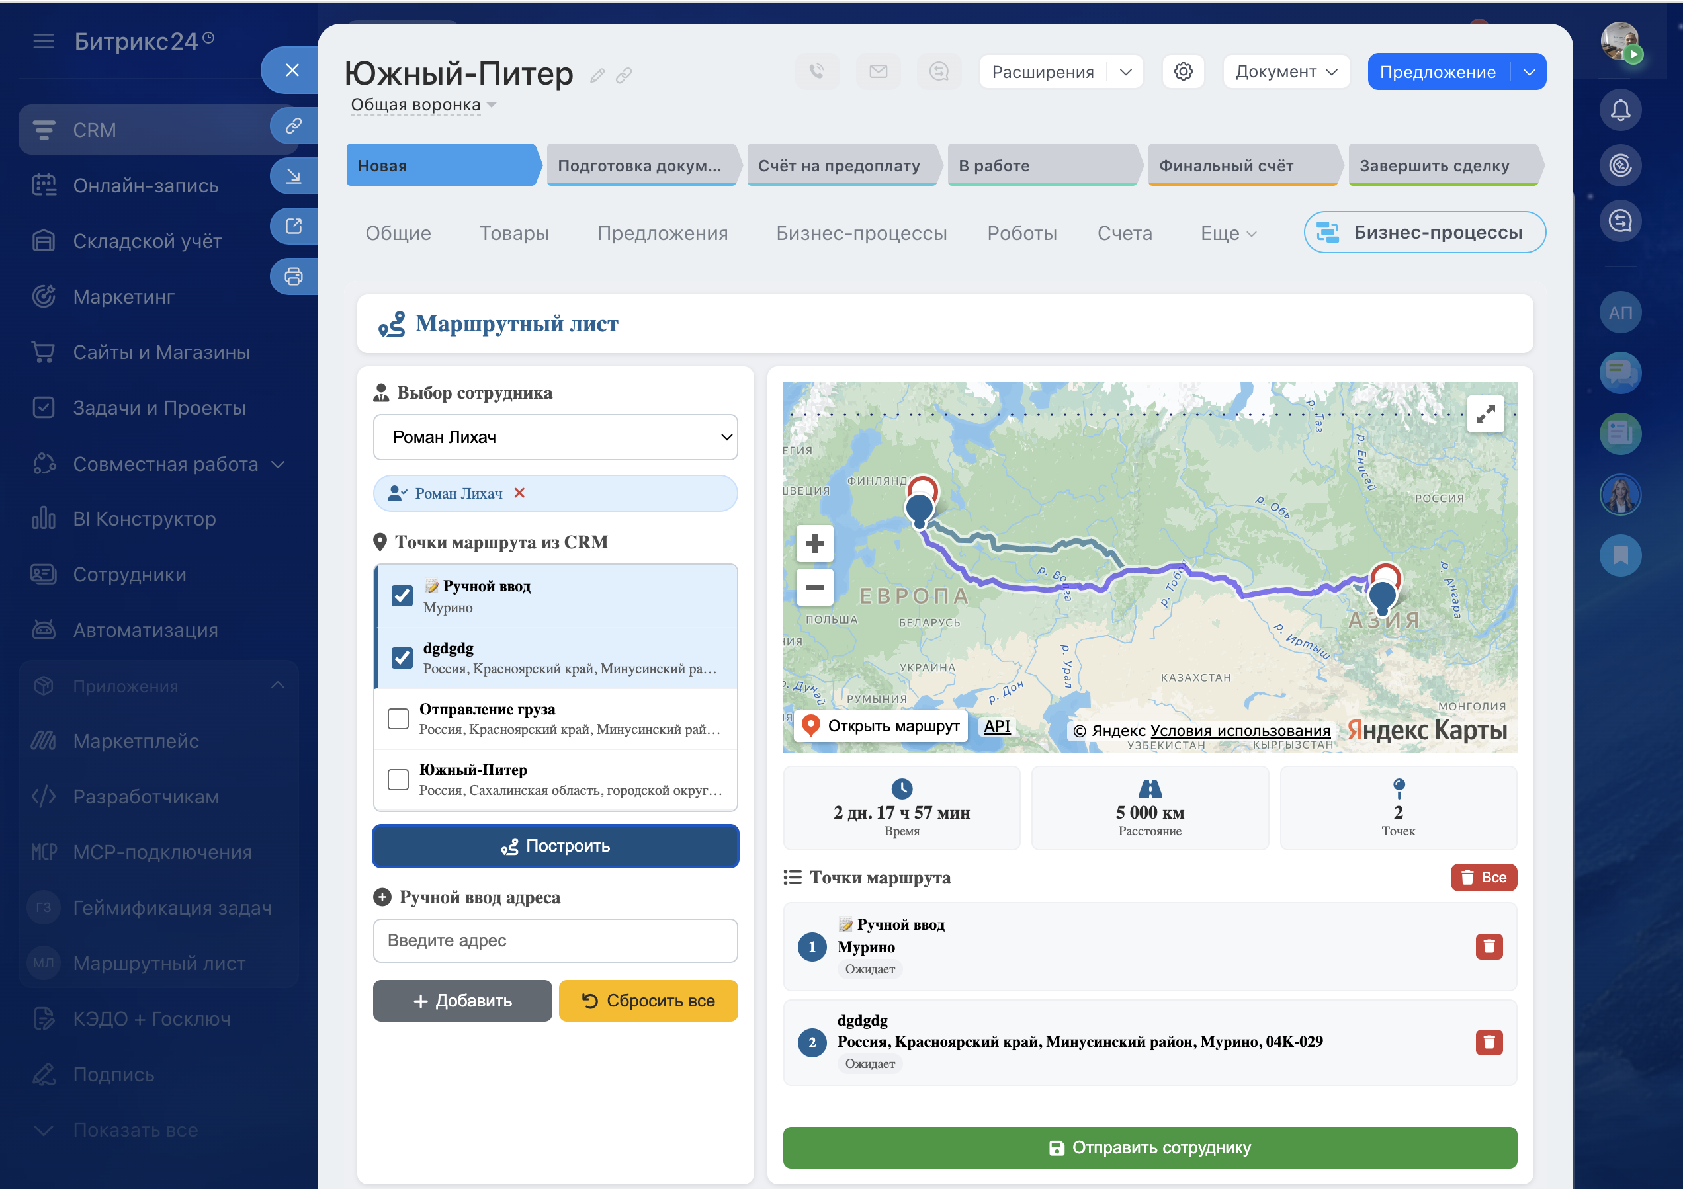The width and height of the screenshot is (1683, 1189).
Task: Open the employee select dropdown Роман Лихач
Action: coord(555,437)
